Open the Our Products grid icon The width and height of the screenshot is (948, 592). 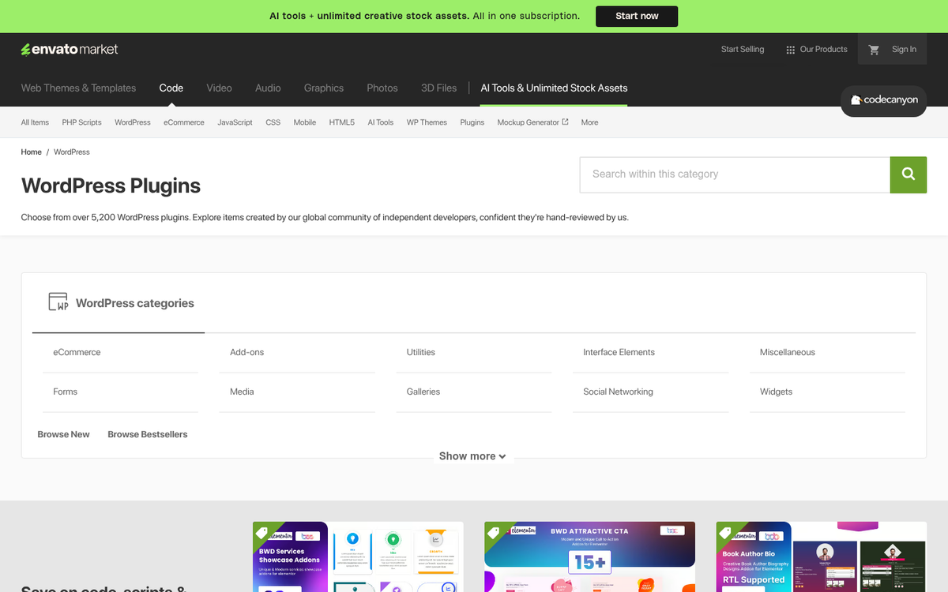(x=789, y=49)
